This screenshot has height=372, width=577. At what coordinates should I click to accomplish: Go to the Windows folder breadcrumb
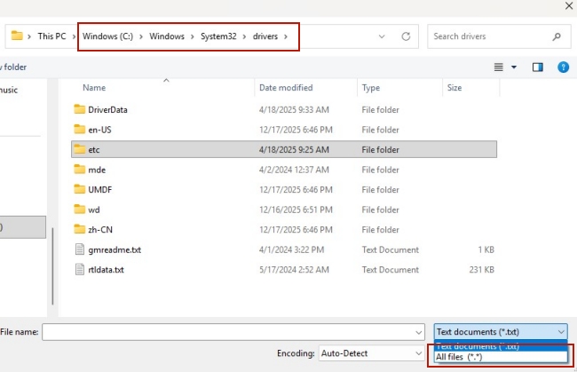(x=167, y=36)
